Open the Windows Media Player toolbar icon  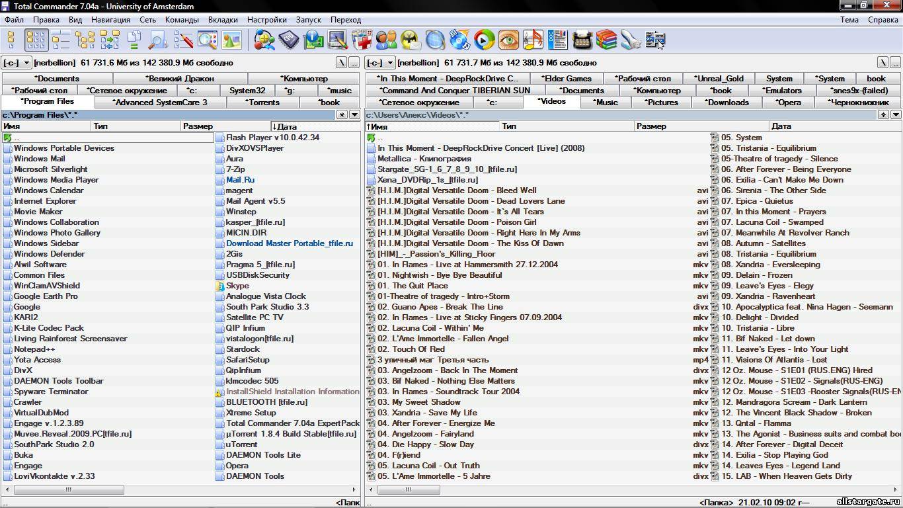click(484, 40)
